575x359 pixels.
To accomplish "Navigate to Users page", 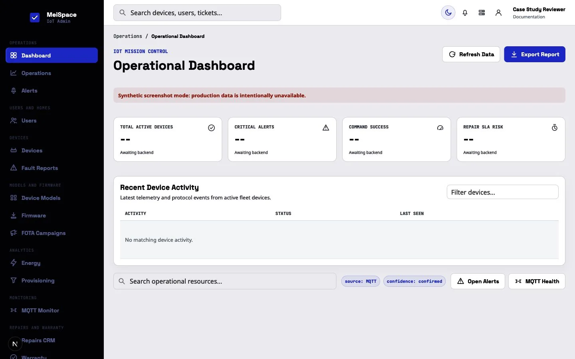I will pyautogui.click(x=52, y=120).
